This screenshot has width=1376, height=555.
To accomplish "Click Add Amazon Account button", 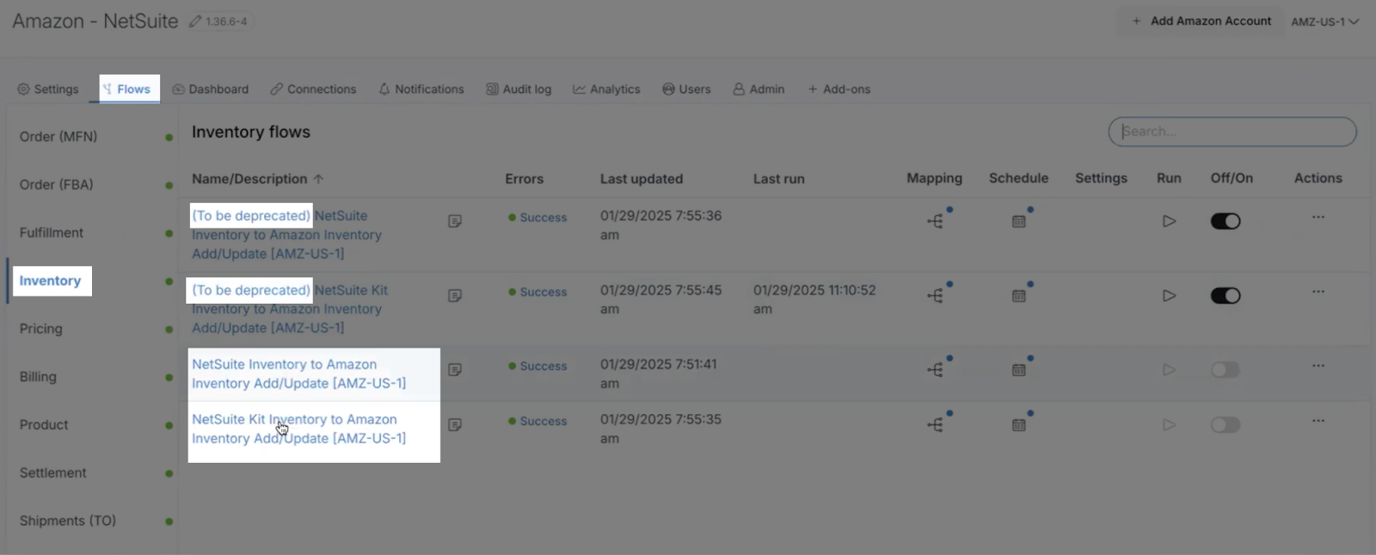I will click(1201, 22).
